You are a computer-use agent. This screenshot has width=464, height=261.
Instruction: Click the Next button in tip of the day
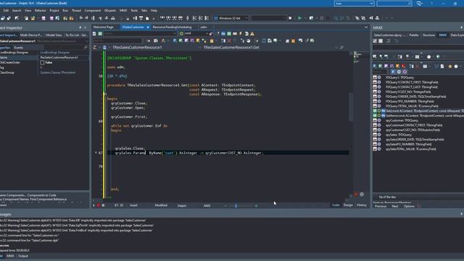394,206
